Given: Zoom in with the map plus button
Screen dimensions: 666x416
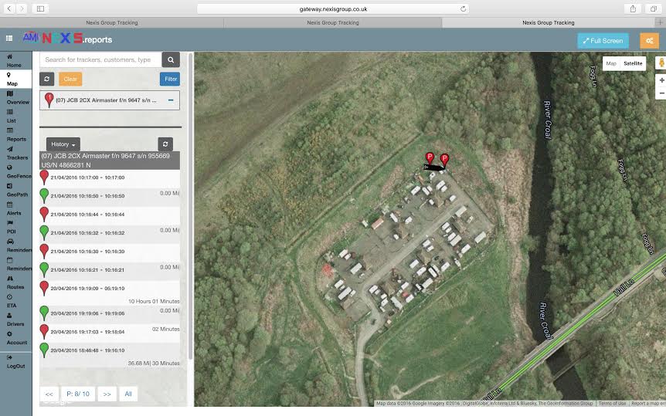Looking at the screenshot, I should (661, 80).
